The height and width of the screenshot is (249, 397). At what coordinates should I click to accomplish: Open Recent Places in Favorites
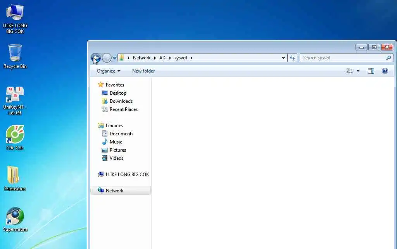[124, 109]
